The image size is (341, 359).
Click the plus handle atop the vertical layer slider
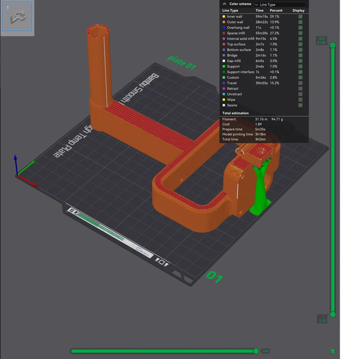(333, 46)
